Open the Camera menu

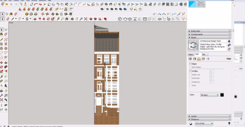[16, 1]
